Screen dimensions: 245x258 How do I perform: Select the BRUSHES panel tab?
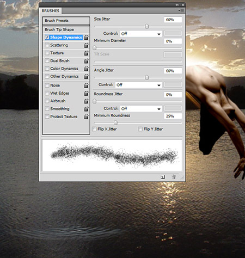coord(51,11)
